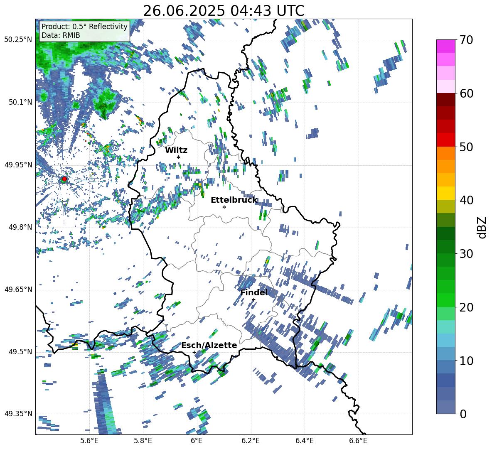Viewport: 492px width, 449px height.
Task: Click the dark red swatch near 60 dBZ
Action: pyautogui.click(x=445, y=100)
